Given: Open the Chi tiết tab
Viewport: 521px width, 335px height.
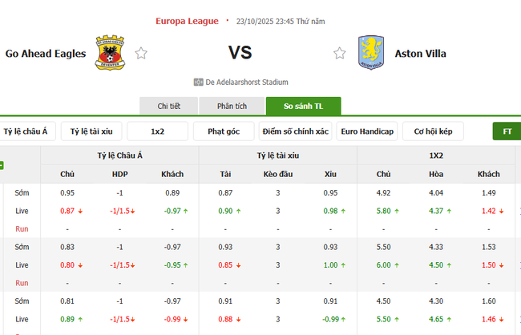Looking at the screenshot, I should click(x=168, y=107).
